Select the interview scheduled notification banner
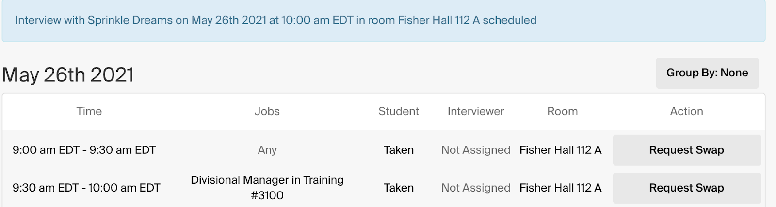Screen dimensions: 776x207 (384, 21)
